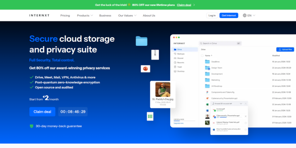
Task: Expand the EN language dropdown arrow
Action: tap(254, 16)
